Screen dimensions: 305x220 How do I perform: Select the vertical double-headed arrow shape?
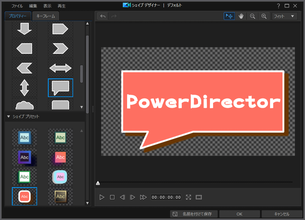tap(25, 88)
